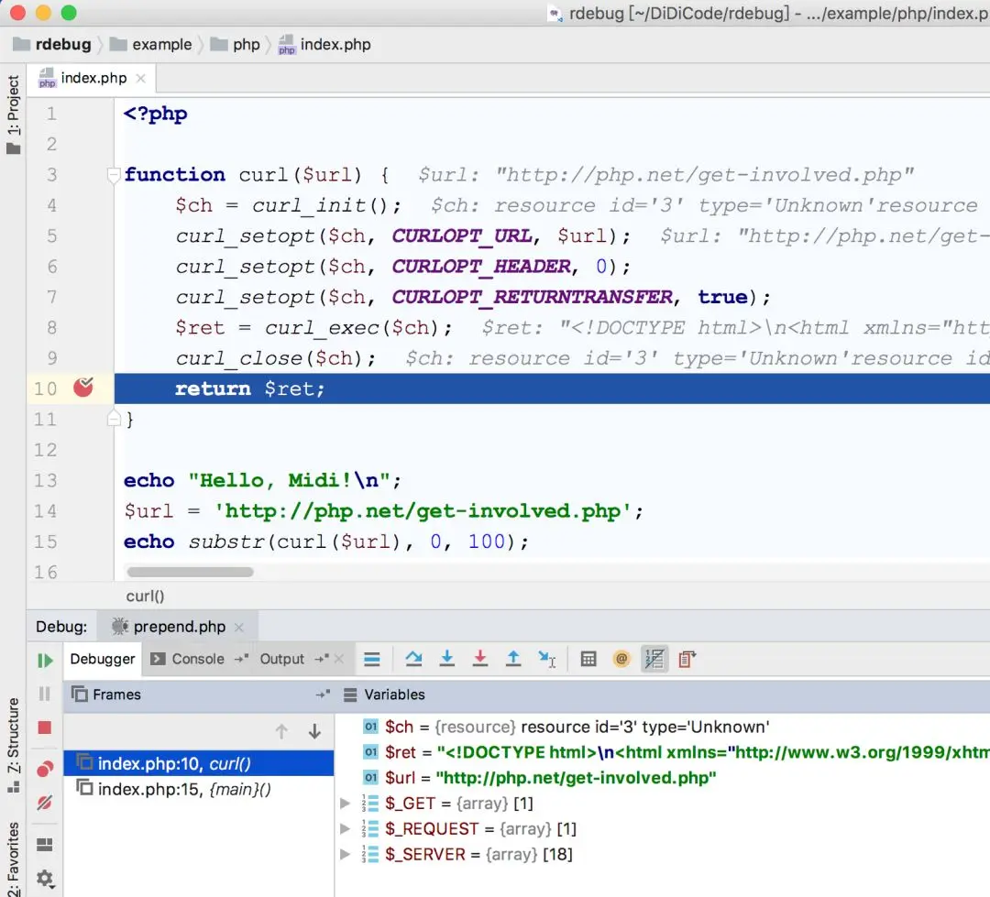The image size is (990, 897).
Task: Stop the debug session with red square
Action: tap(44, 727)
